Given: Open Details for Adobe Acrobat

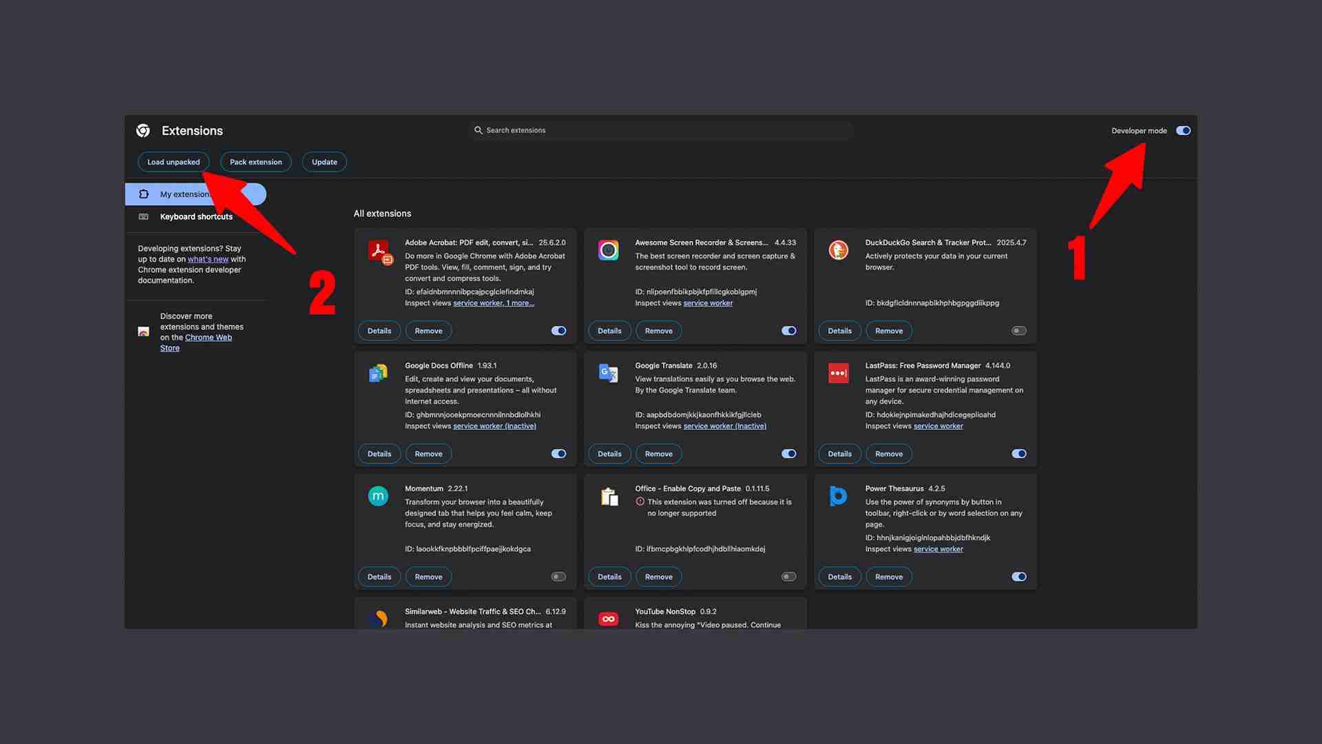Looking at the screenshot, I should click(x=379, y=331).
